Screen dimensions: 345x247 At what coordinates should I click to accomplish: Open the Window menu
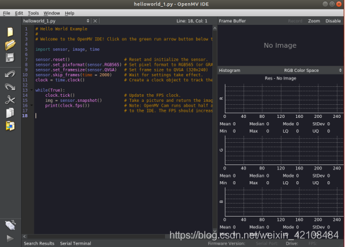pos(52,13)
